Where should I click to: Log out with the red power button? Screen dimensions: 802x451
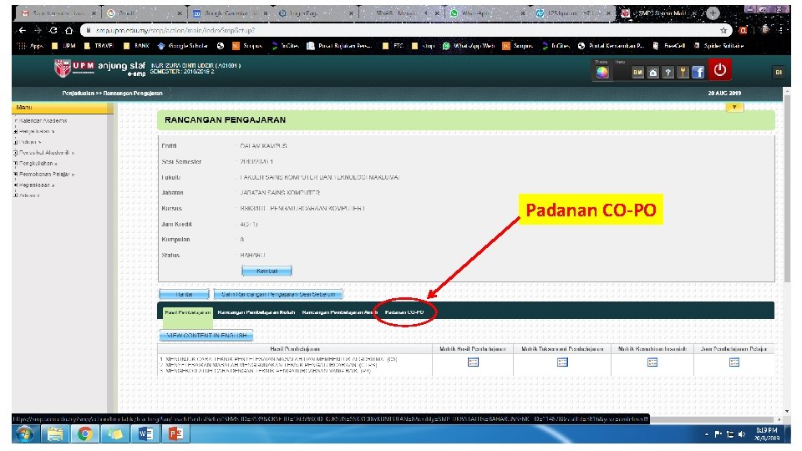719,70
